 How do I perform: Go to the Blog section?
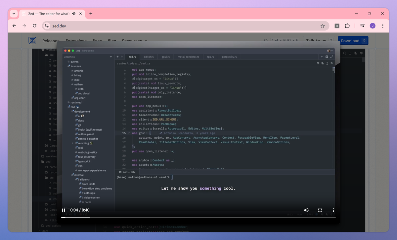point(112,41)
